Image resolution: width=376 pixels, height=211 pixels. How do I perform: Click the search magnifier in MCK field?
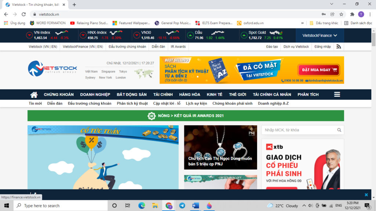(339, 130)
